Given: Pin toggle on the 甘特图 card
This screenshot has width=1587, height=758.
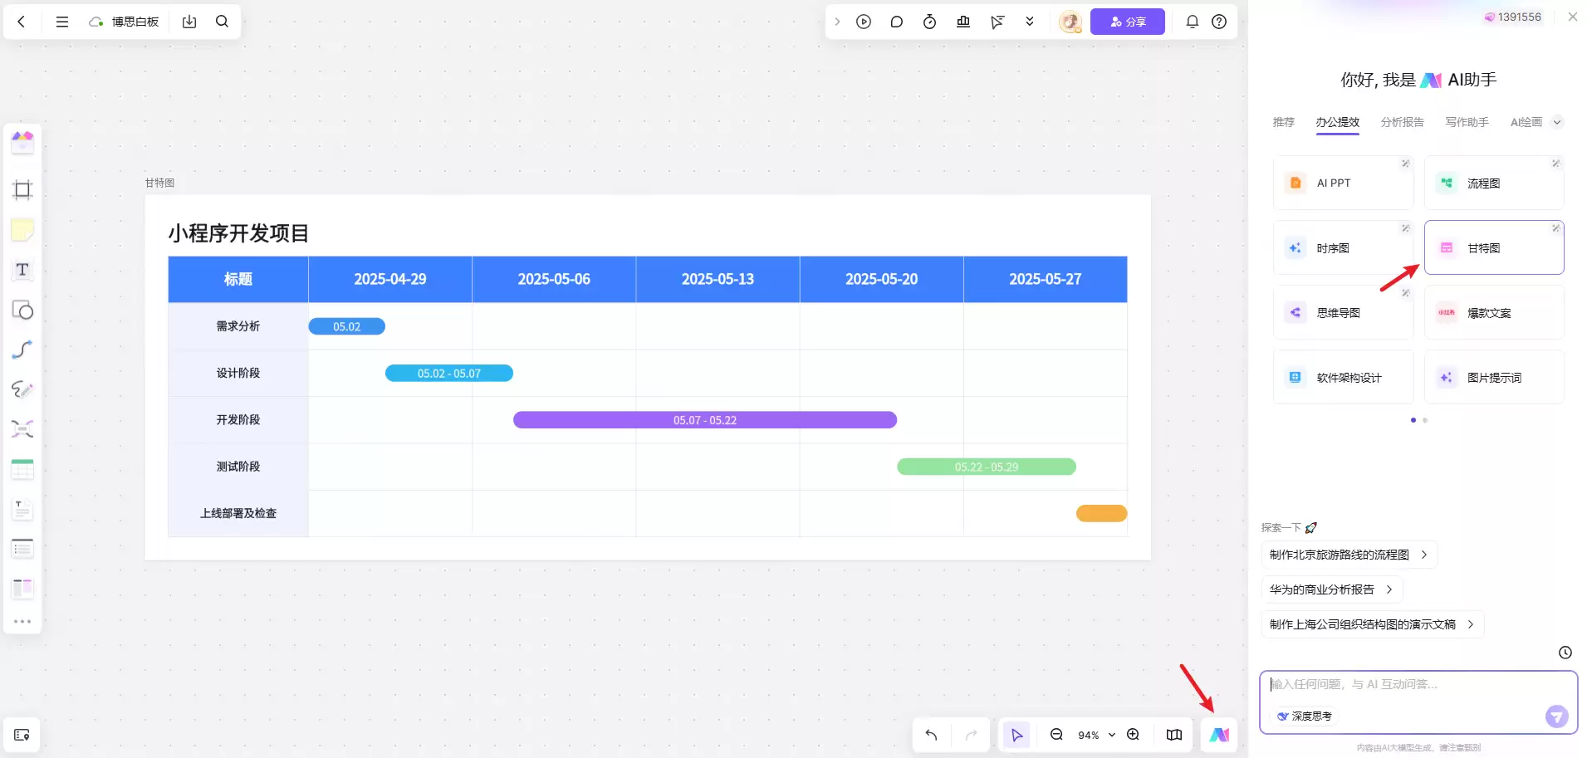Looking at the screenshot, I should point(1555,228).
